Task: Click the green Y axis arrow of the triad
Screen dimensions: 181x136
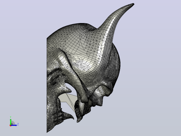Action: click(x=10, y=122)
